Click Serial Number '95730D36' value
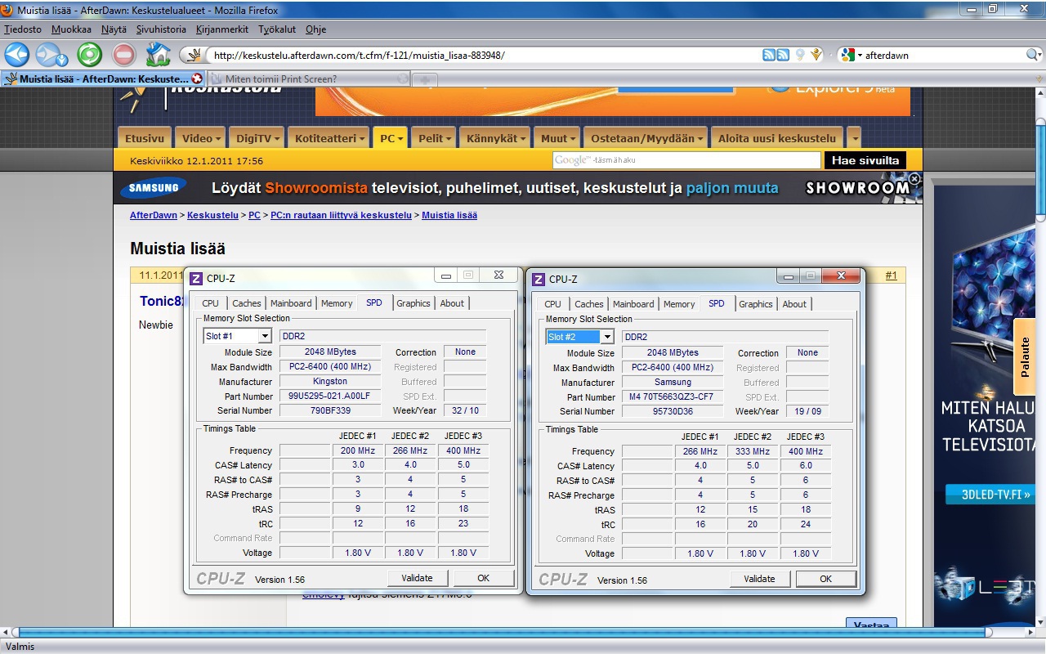Image resolution: width=1046 pixels, height=654 pixels. point(673,411)
